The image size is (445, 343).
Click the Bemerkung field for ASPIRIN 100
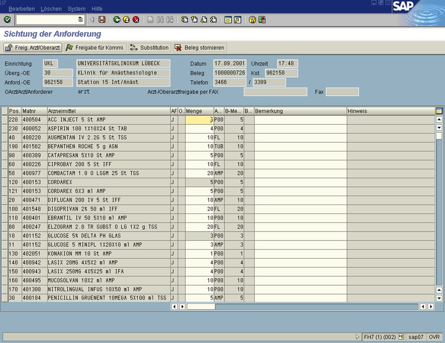click(300, 129)
